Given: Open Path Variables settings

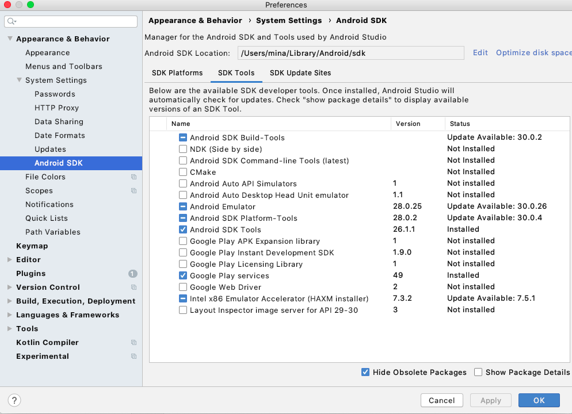Looking at the screenshot, I should point(53,232).
